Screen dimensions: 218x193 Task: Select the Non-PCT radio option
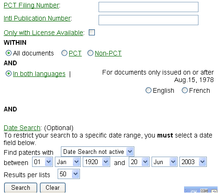coord(90,53)
